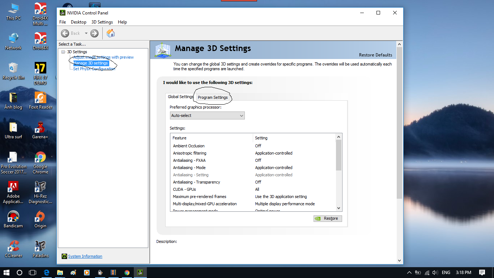This screenshot has width=494, height=278.
Task: Select the Bandicam desktop icon
Action: (13, 220)
